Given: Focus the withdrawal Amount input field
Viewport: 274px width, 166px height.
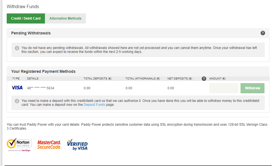Looking at the screenshot, I should (224, 88).
